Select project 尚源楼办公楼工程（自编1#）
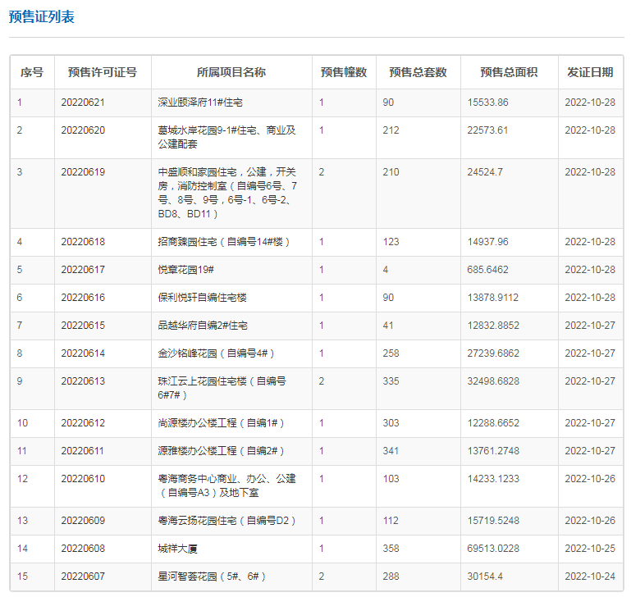The height and width of the screenshot is (597, 631). [x=221, y=423]
